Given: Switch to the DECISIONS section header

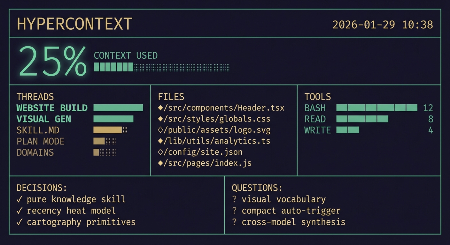Looking at the screenshot, I should point(42,188).
